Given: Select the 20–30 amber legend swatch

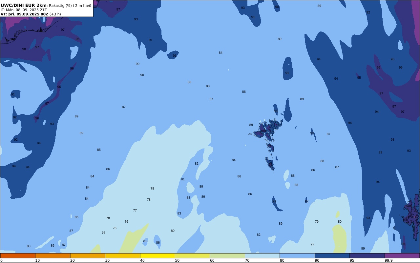Looking at the screenshot, I should coord(88,255).
